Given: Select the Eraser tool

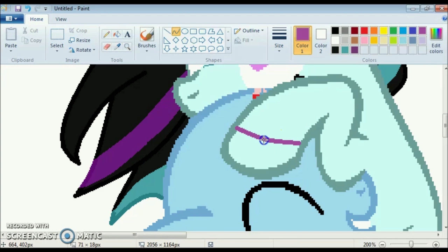Looking at the screenshot, I should tap(107, 47).
